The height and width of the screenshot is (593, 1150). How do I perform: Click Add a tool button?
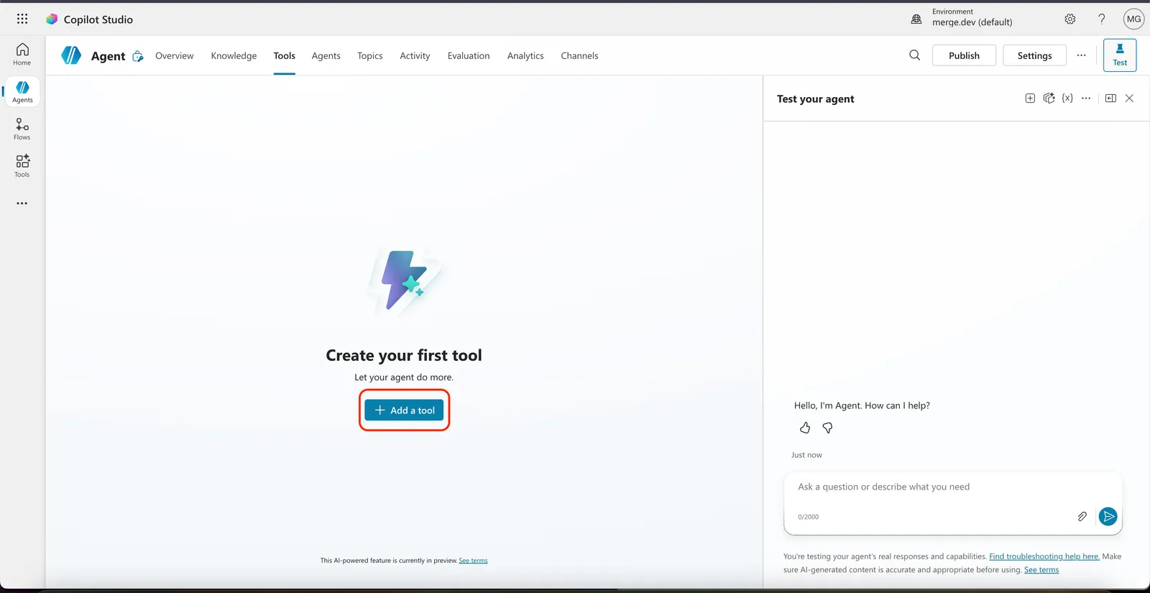pos(404,410)
